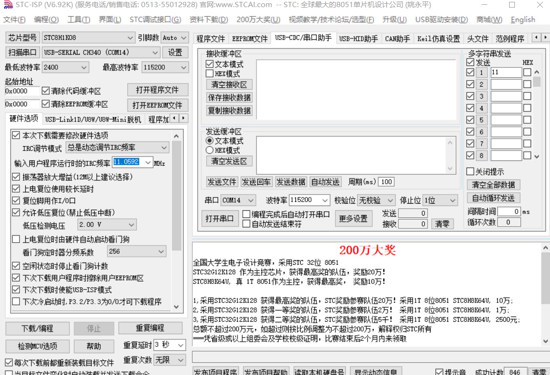The image size is (550, 375).
Task: Click 自动循环发送 button
Action: pos(493,197)
